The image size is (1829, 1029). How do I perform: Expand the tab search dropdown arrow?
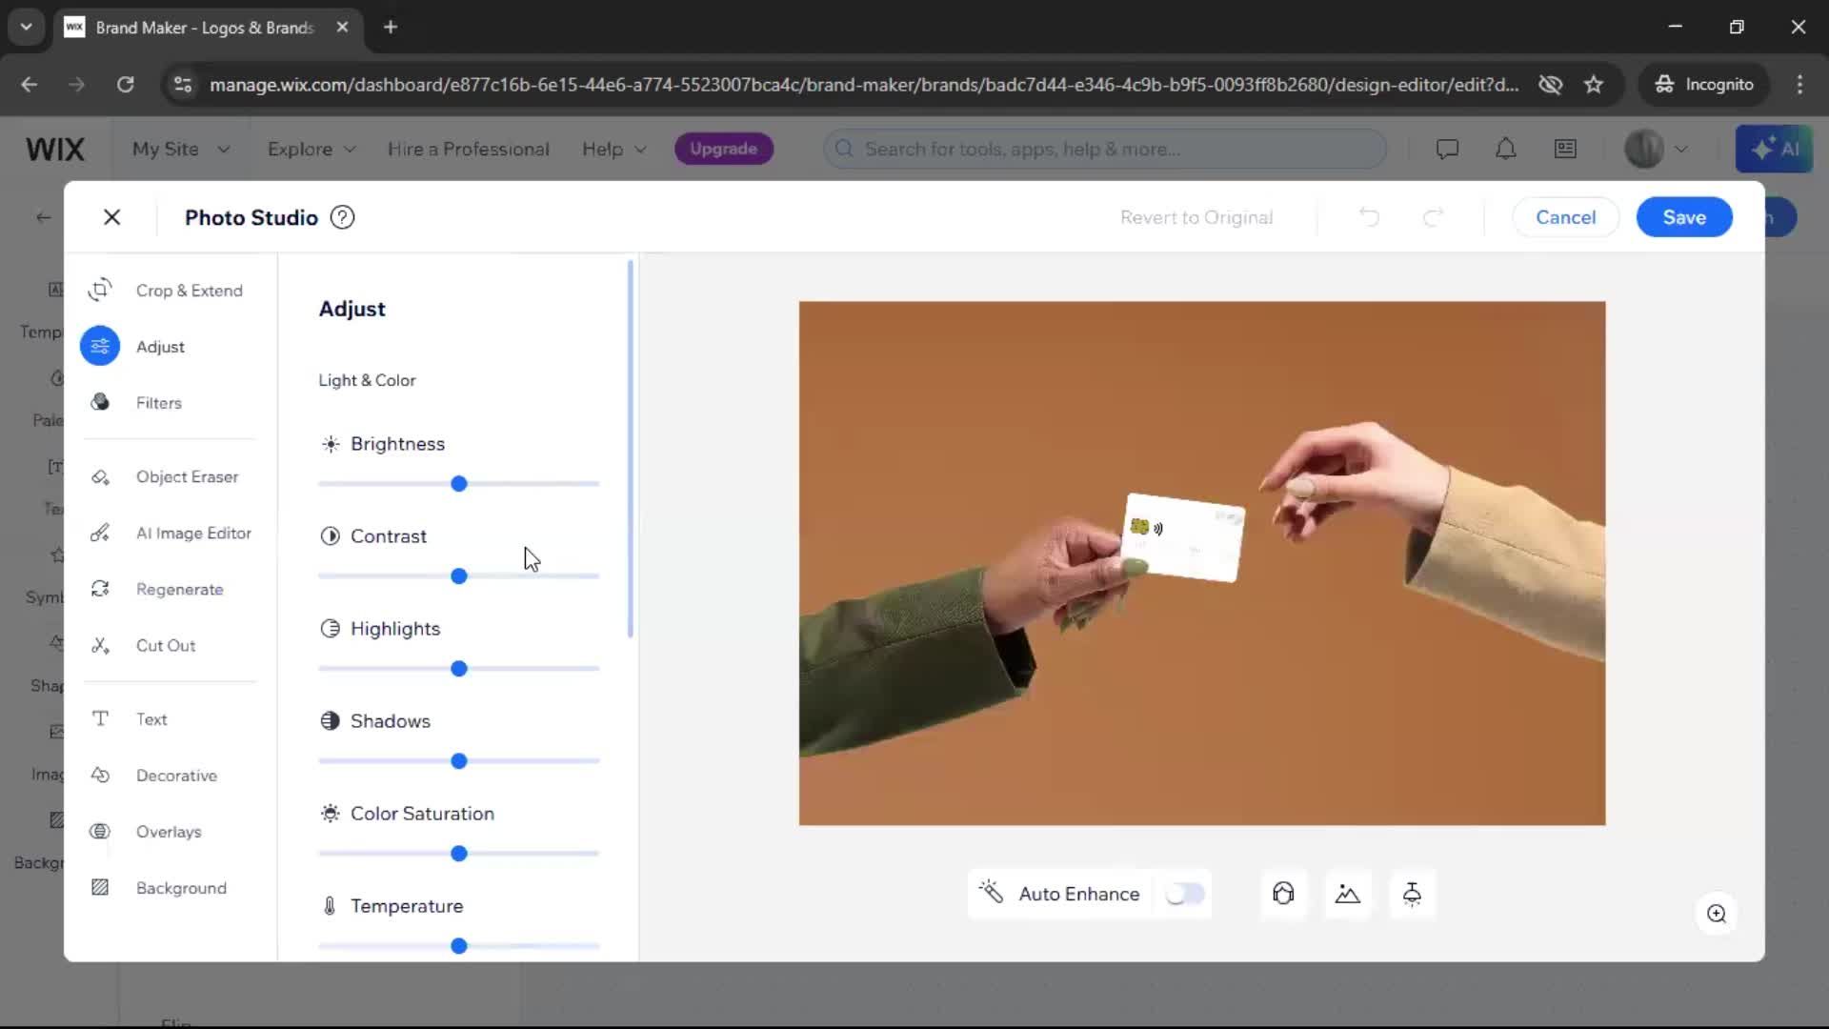26,27
